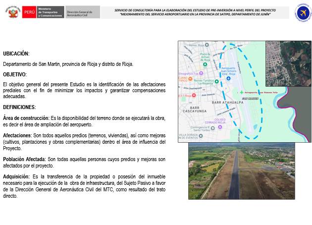Click the Ministerio de Transportes y Comunicaciones block
This screenshot has height=225, width=312.
click(x=51, y=12)
